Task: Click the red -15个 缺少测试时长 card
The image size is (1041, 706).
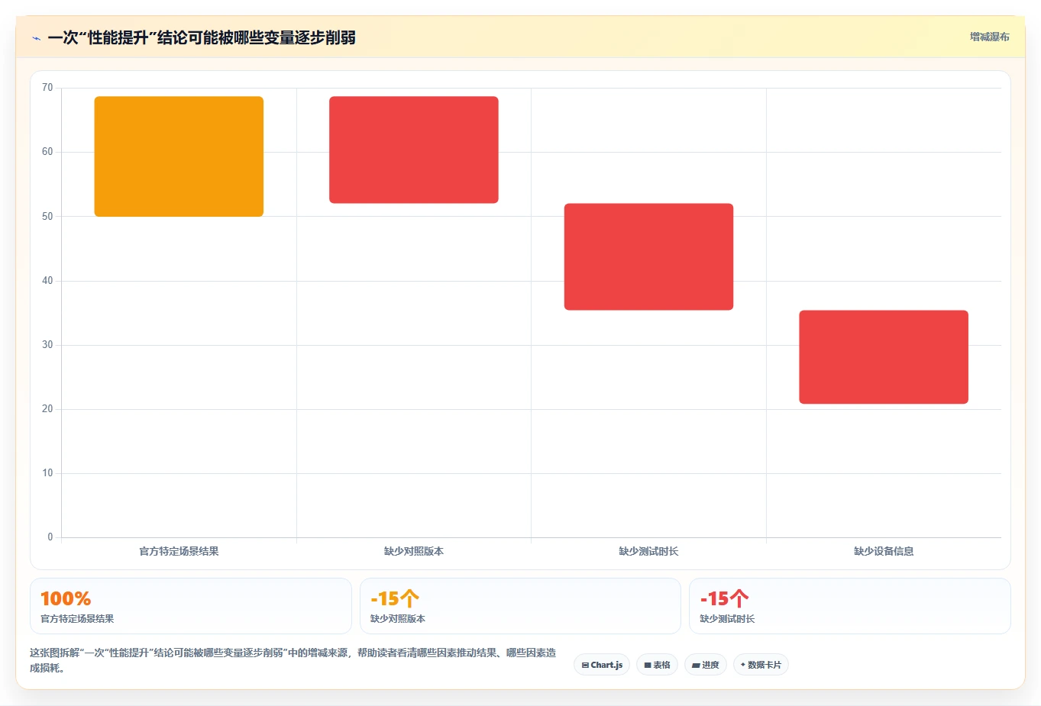Action: [x=850, y=606]
